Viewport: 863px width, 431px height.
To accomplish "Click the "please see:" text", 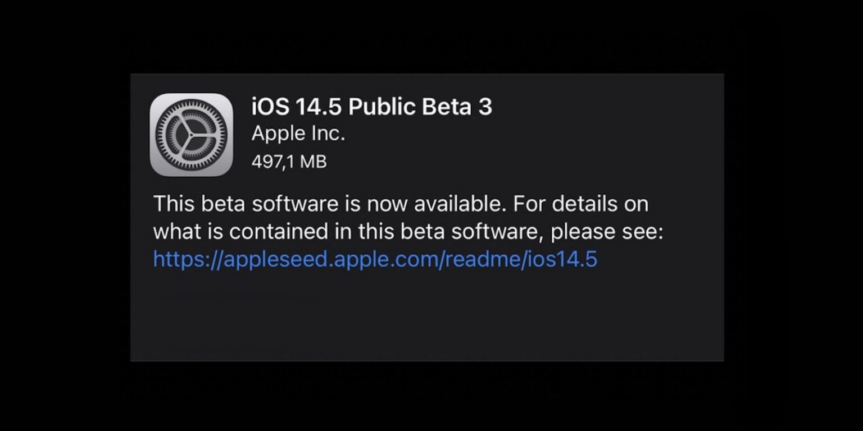I will 607,231.
